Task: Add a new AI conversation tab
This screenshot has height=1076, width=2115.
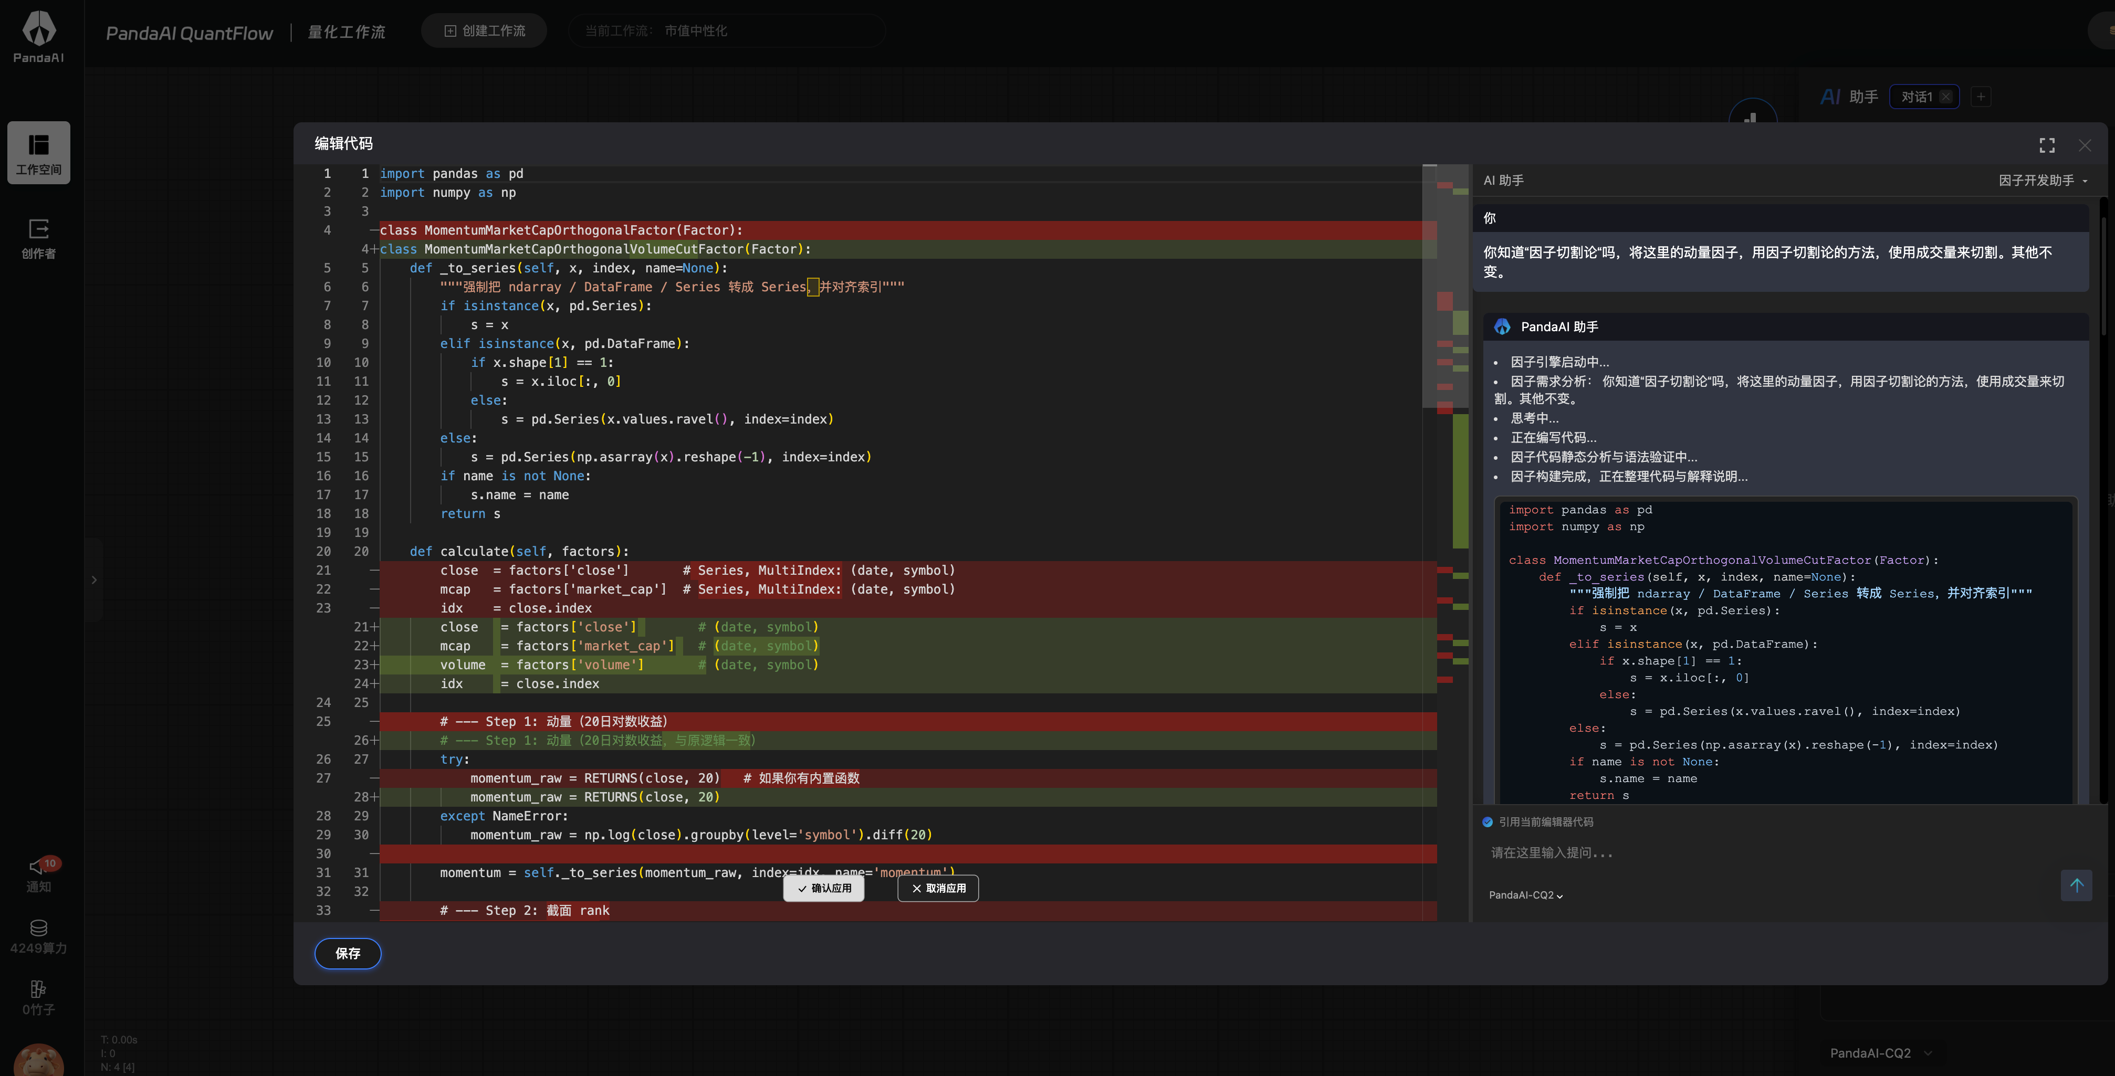Action: click(1981, 97)
